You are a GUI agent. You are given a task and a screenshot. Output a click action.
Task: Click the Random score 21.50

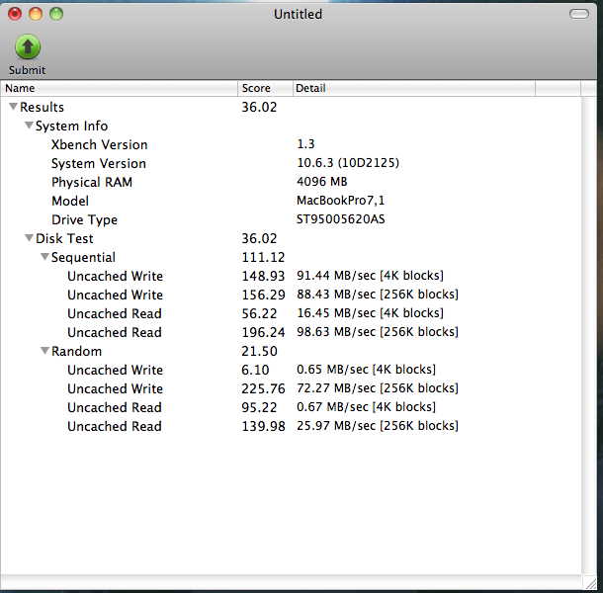[x=259, y=351]
